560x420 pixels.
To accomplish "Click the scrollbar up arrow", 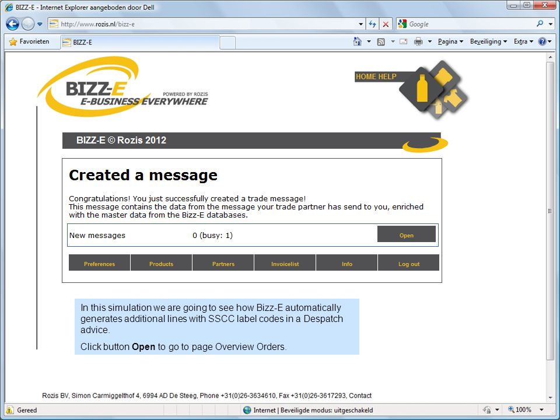I will click(550, 57).
